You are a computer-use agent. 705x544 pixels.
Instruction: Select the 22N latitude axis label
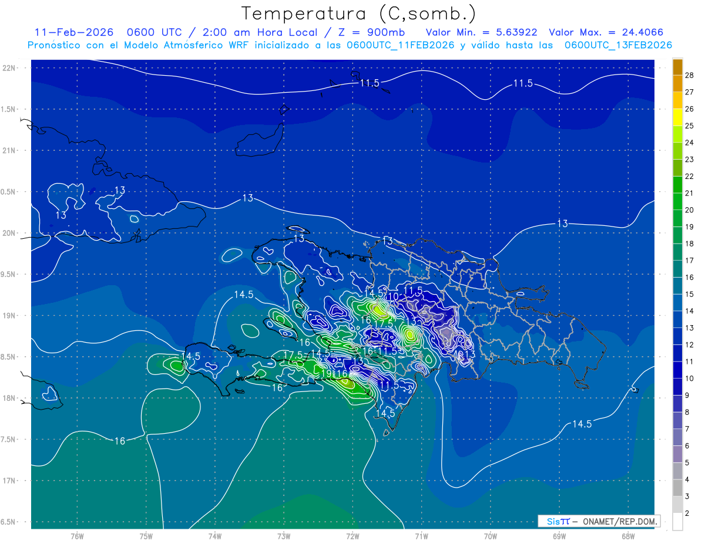click(9, 67)
